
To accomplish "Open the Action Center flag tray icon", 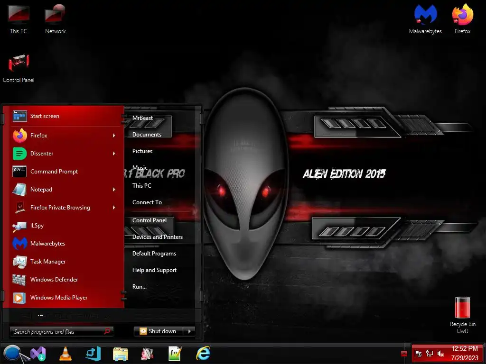I will coord(418,354).
